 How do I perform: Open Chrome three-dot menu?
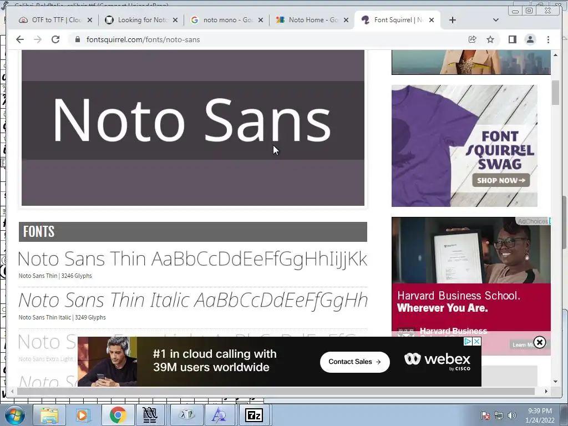pyautogui.click(x=548, y=39)
